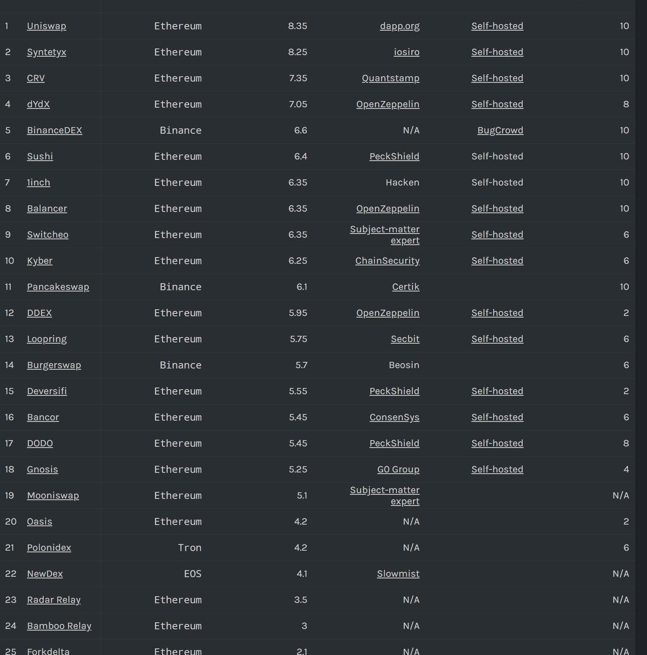The width and height of the screenshot is (647, 655).
Task: Click the Certik auditor link
Action: pyautogui.click(x=406, y=287)
